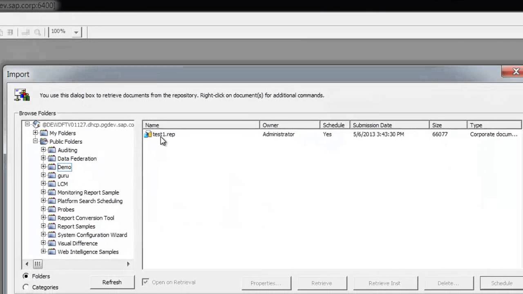The image size is (523, 294).
Task: Open the 100% zoom dropdown
Action: point(76,32)
